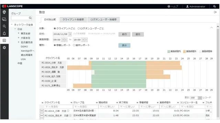The width and height of the screenshot is (220, 123).
Task: Switch to ログオンユーザー別推移 tab
Action: point(103,19)
